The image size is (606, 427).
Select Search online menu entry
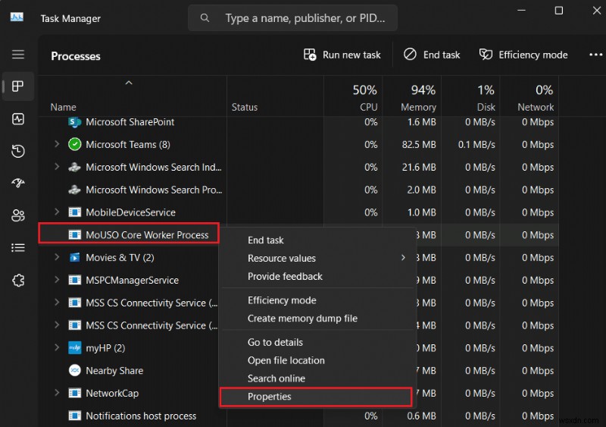click(317, 378)
